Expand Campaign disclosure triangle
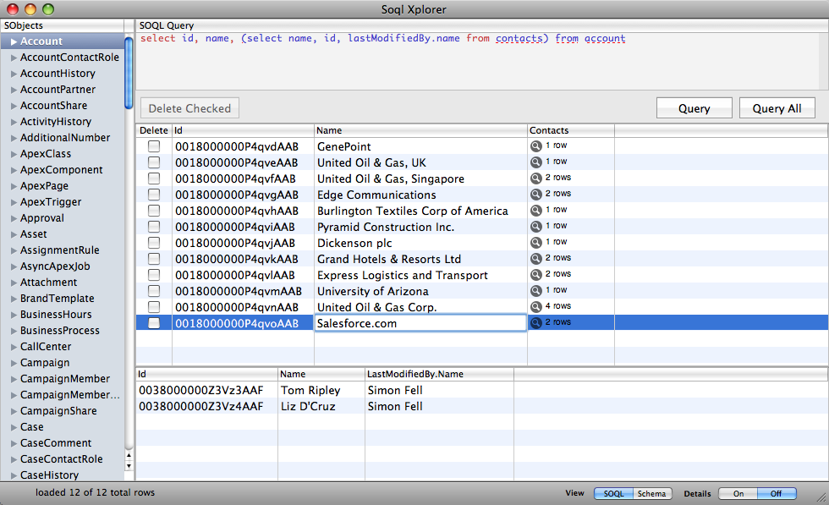829x505 pixels. 14,363
